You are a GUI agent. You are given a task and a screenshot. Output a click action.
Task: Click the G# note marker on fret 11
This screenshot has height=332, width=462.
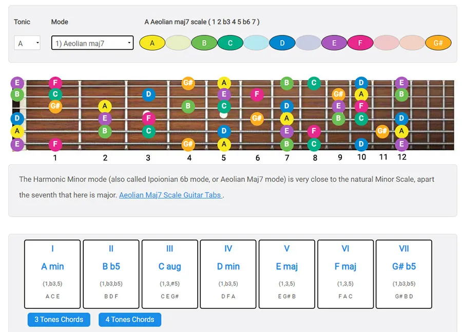click(382, 131)
